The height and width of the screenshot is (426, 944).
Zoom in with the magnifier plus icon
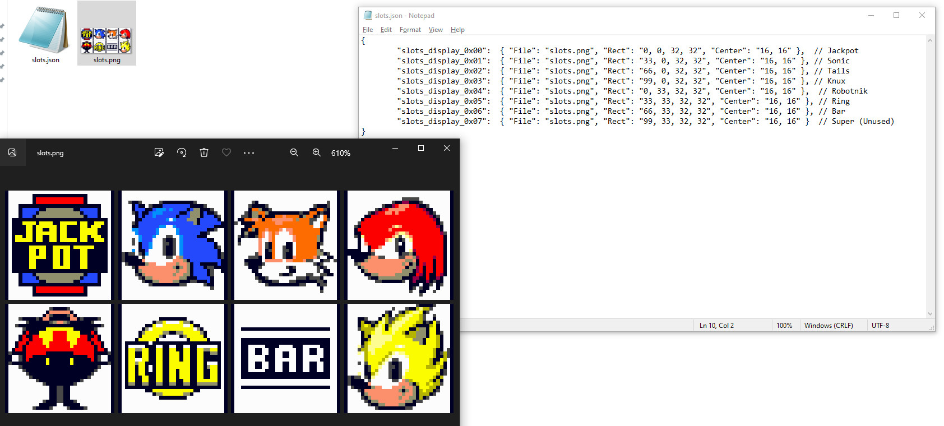pyautogui.click(x=317, y=152)
